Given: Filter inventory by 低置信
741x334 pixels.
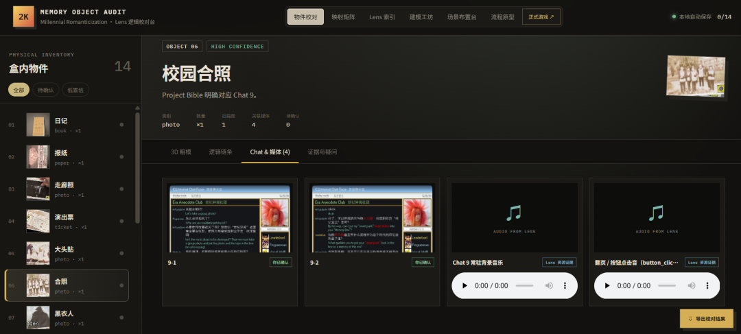Looking at the screenshot, I should point(75,90).
